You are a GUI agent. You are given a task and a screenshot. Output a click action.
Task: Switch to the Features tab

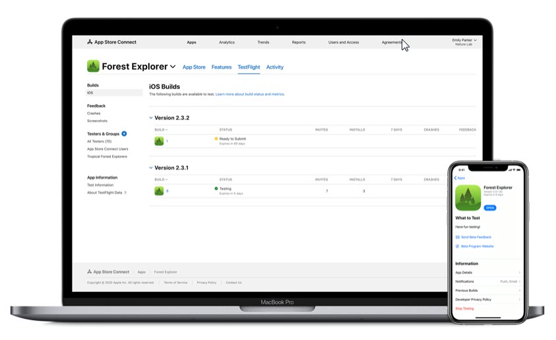coord(221,67)
